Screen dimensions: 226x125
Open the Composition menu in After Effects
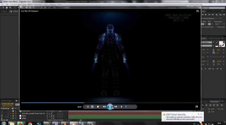(15, 5)
